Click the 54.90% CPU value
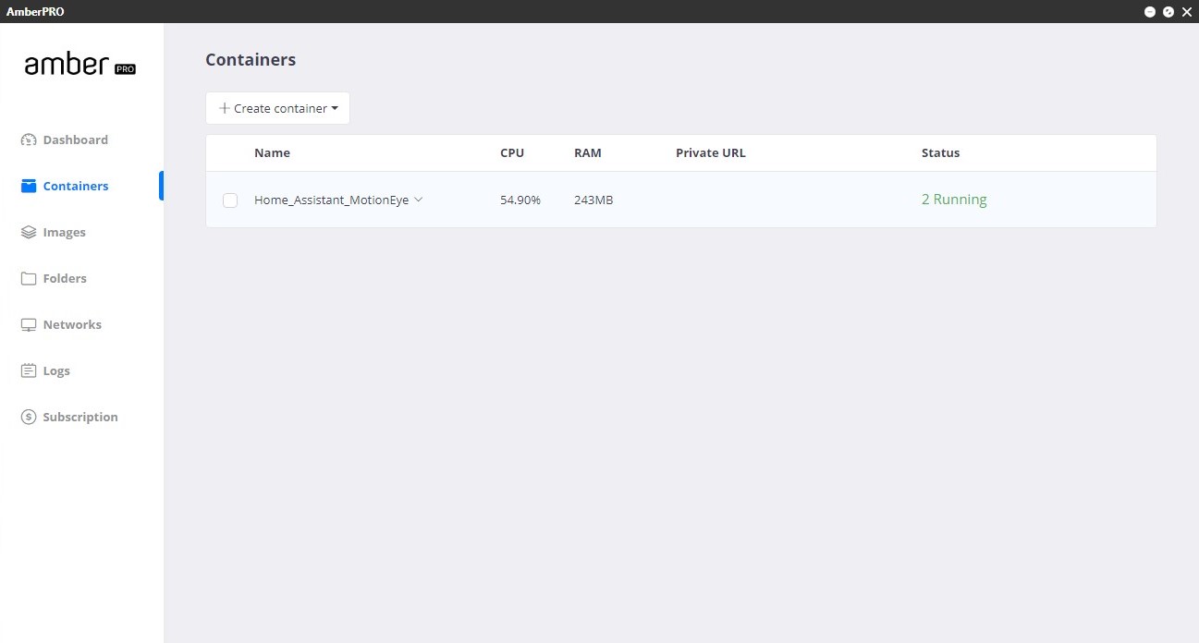The height and width of the screenshot is (643, 1199). tap(520, 200)
